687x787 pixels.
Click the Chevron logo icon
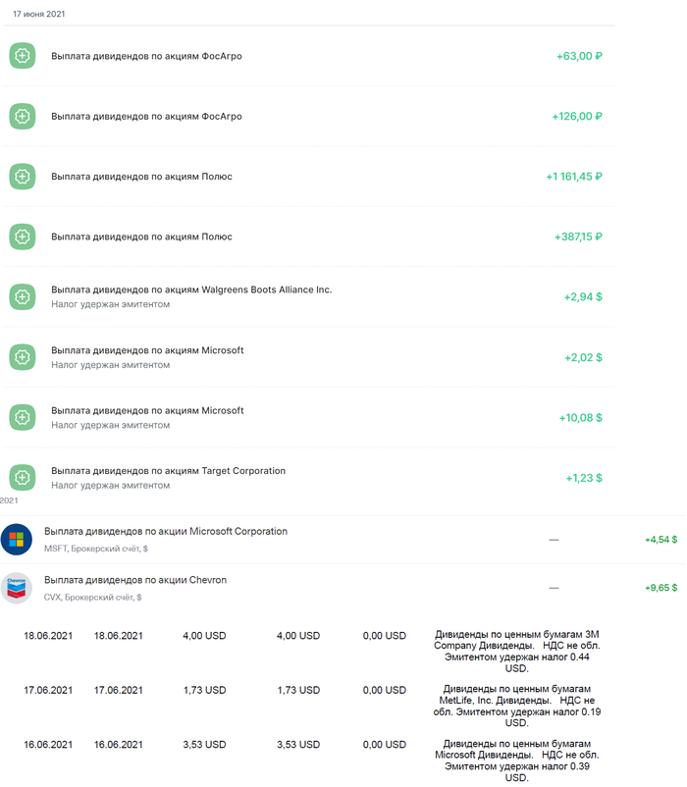pos(17,587)
